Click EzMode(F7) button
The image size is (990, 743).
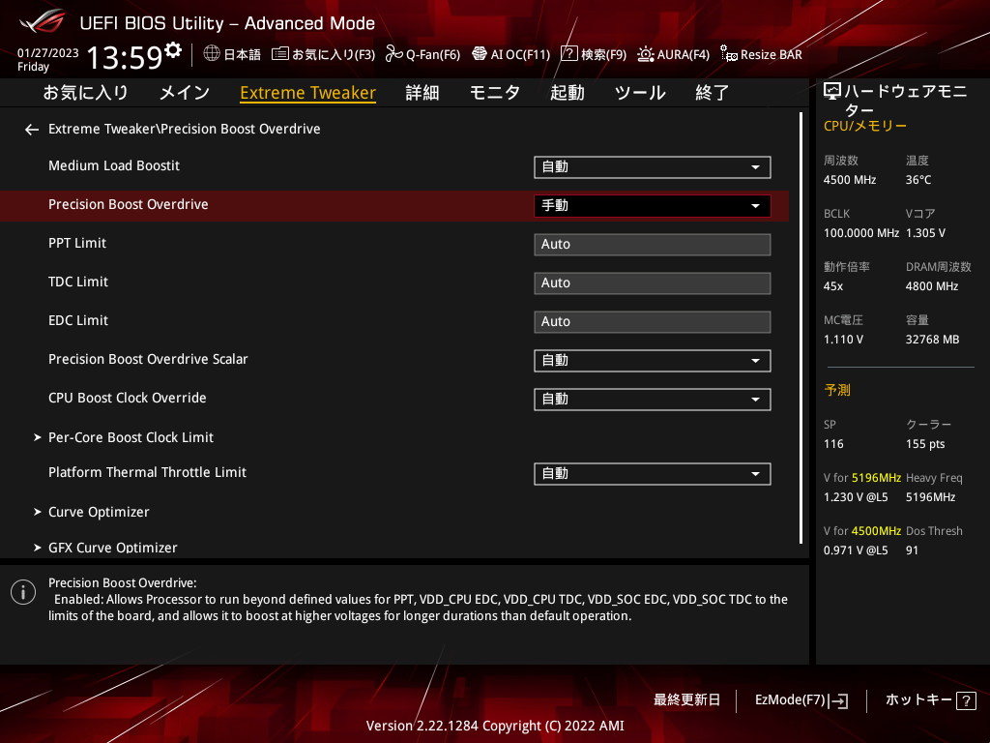coord(801,700)
